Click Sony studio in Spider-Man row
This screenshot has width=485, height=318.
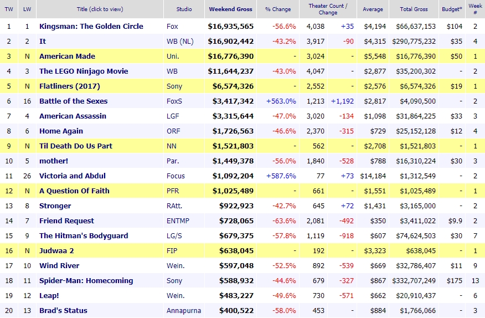pos(174,280)
